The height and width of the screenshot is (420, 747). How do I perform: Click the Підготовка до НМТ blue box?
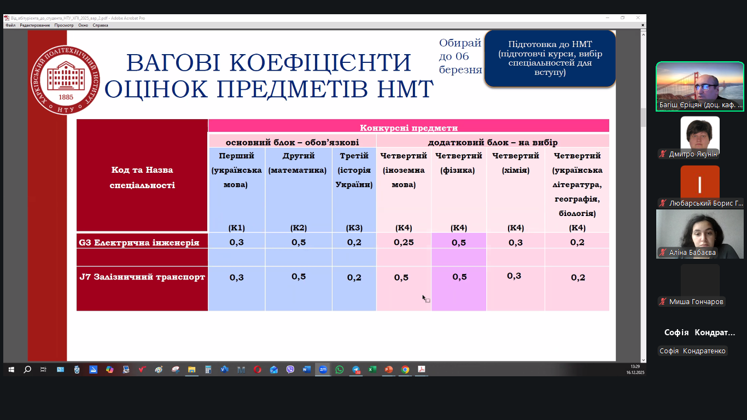point(550,59)
